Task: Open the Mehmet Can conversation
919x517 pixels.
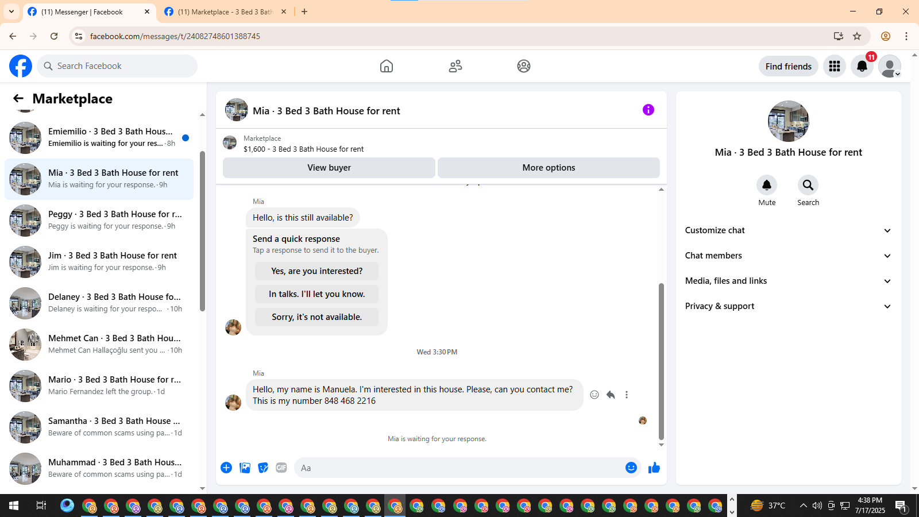Action: 99,345
